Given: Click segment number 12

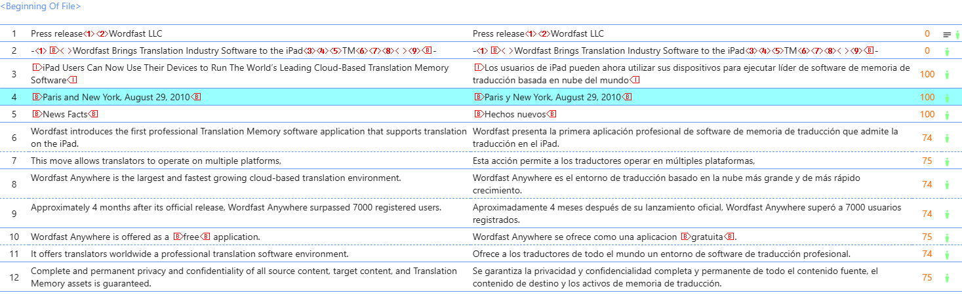Looking at the screenshot, I should click(x=14, y=277).
